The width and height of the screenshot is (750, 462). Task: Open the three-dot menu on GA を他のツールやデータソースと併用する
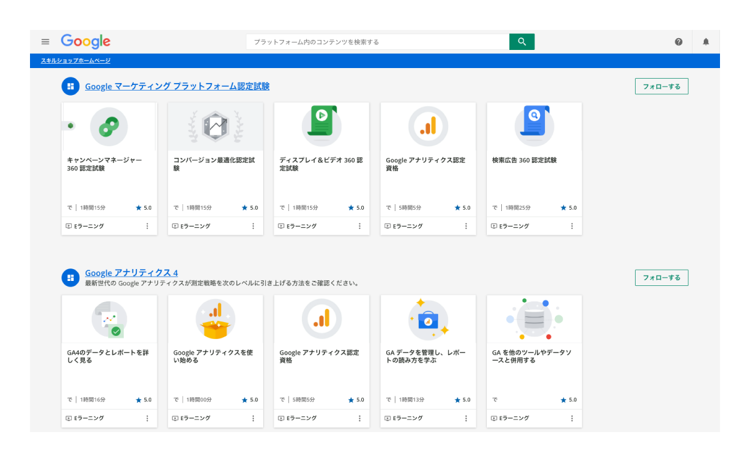click(572, 418)
